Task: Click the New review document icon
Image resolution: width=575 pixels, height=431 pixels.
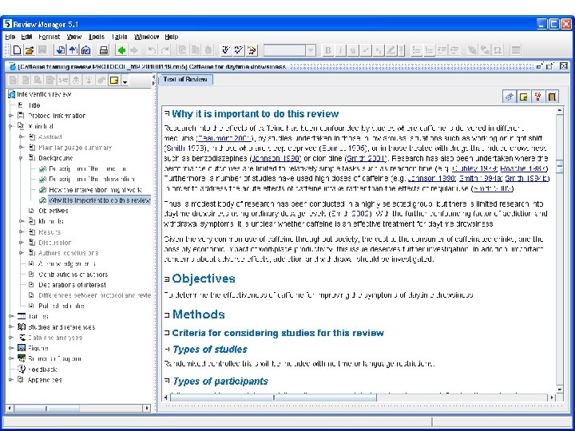Action: [x=17, y=50]
